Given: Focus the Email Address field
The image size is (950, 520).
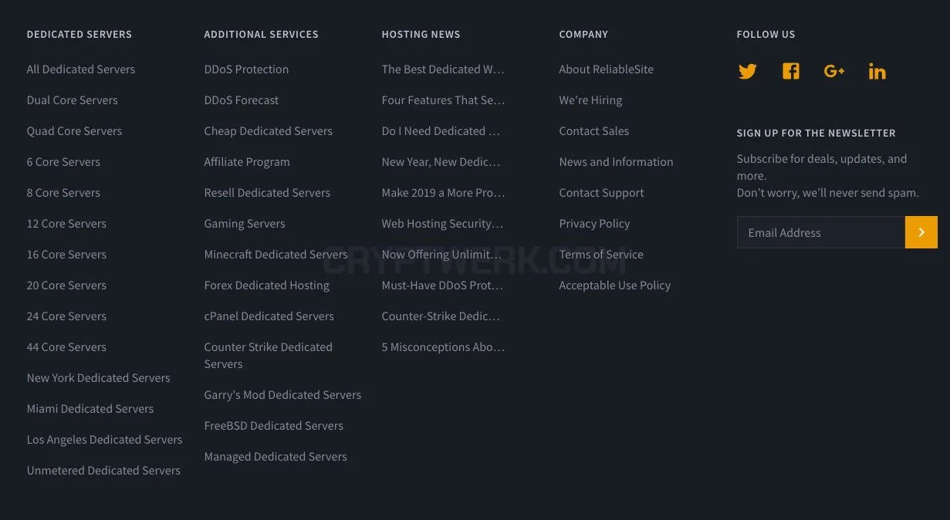Looking at the screenshot, I should [x=821, y=232].
